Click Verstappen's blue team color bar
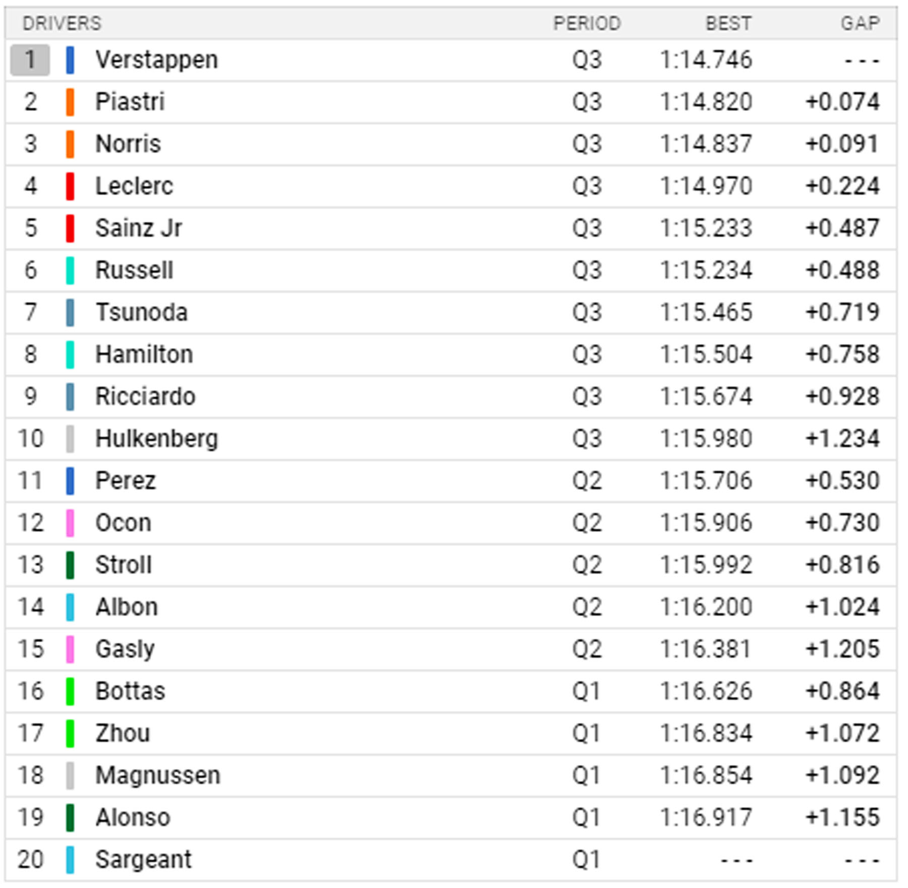Screen dimensions: 908x888 click(x=70, y=60)
